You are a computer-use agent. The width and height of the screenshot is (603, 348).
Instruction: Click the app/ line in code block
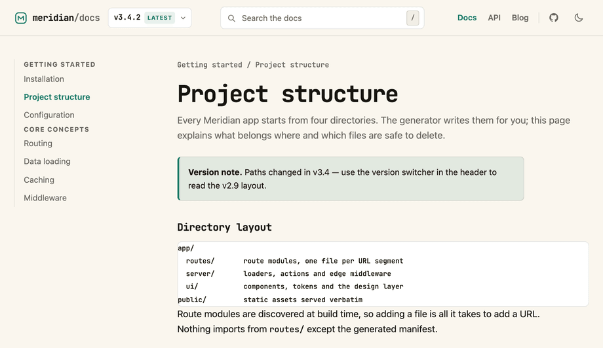click(x=185, y=248)
